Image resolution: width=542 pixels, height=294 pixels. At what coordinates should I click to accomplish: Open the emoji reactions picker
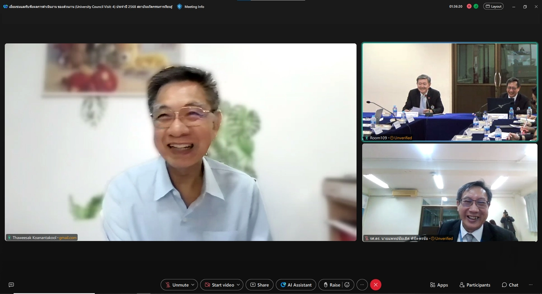pos(347,285)
